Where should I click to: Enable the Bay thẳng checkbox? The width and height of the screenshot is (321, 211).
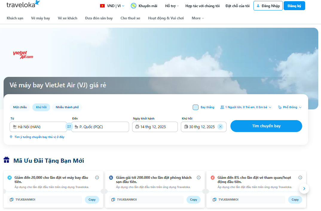pyautogui.click(x=196, y=107)
